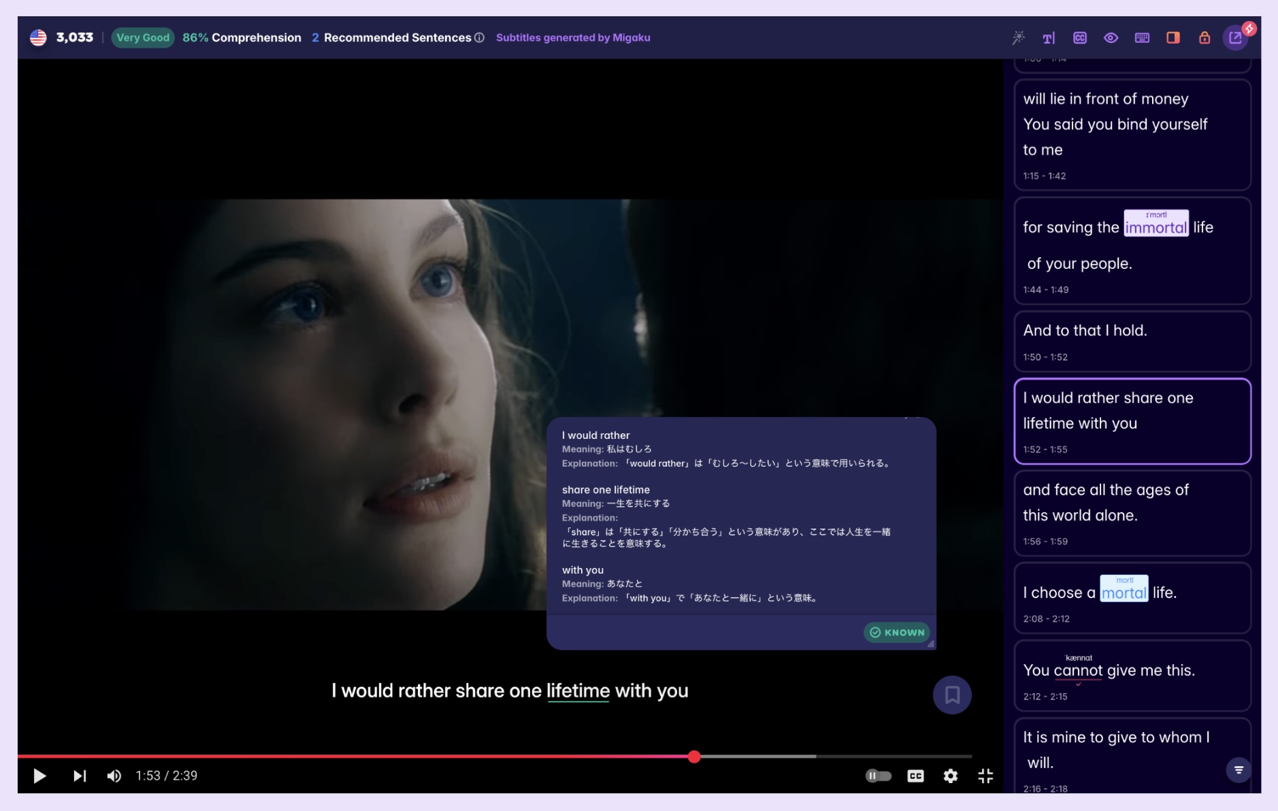Click the magic wand icon in top toolbar
This screenshot has width=1278, height=811.
coord(1018,37)
